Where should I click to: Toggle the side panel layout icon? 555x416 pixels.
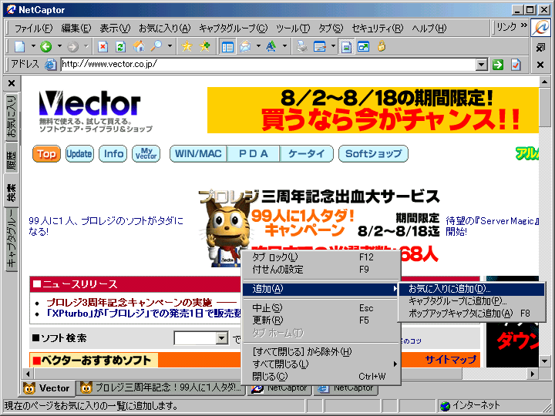tap(227, 46)
